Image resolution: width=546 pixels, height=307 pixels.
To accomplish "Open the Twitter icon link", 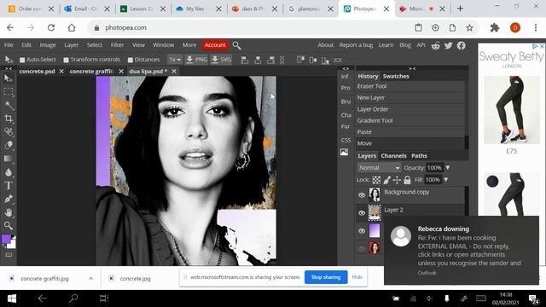I will click(x=448, y=45).
